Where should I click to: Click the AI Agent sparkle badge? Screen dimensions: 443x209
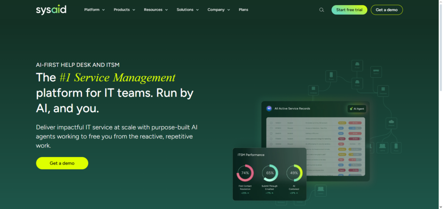pos(356,109)
